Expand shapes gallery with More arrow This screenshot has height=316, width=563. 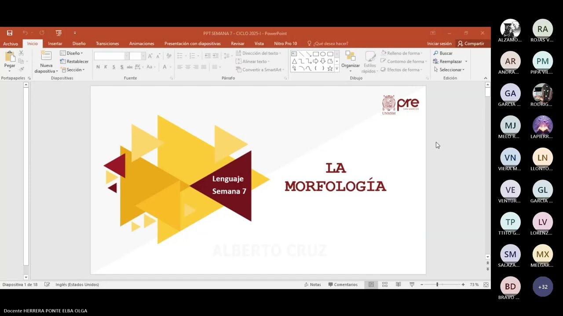click(337, 69)
